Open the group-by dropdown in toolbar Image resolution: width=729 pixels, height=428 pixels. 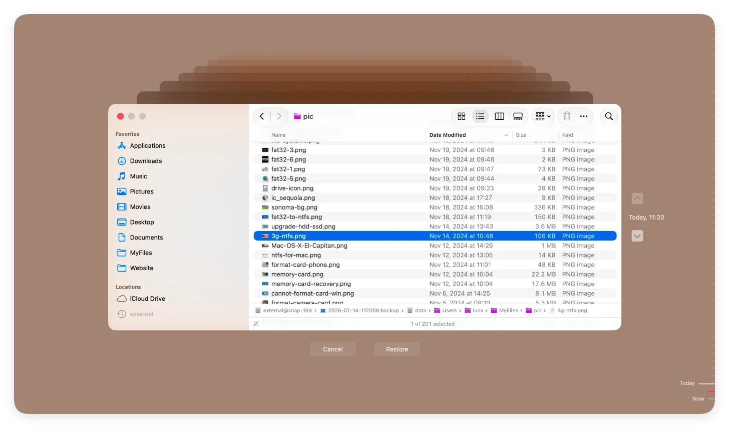(543, 116)
